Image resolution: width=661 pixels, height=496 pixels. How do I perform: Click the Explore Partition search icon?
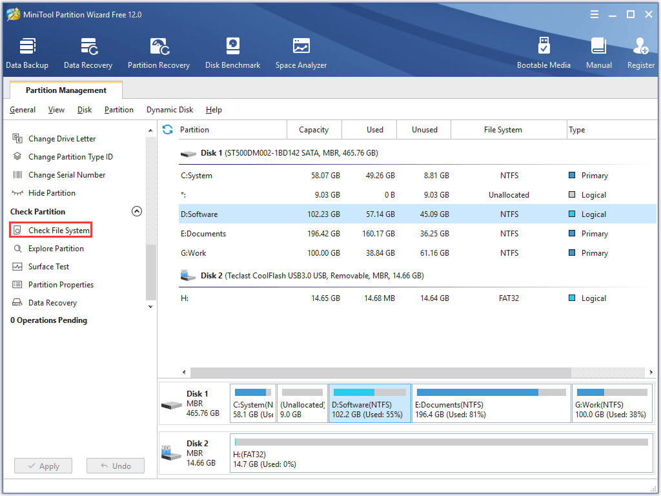pos(17,249)
